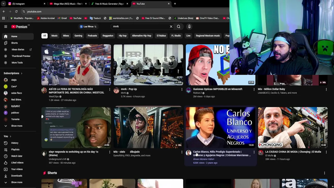Switch to Mega Man NES Music tab
Screen dimensions: 334x188
coord(68,4)
